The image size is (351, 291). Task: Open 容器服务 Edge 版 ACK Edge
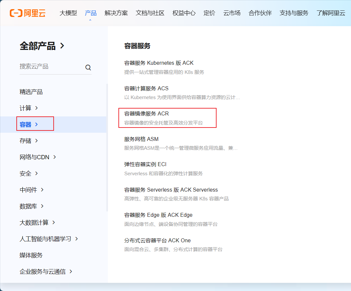pos(158,215)
